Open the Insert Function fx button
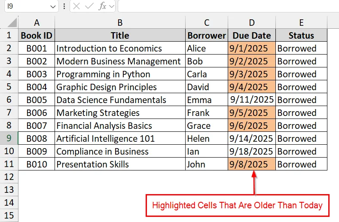The image size is (339, 222). pos(102,6)
